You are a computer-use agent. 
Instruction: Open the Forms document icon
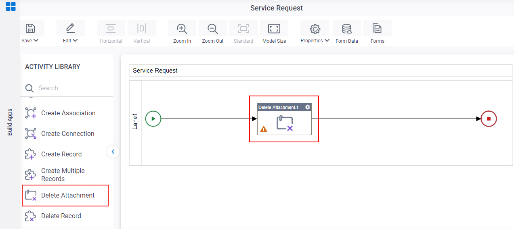(x=378, y=29)
